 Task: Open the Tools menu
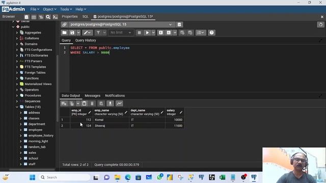pos(66,9)
